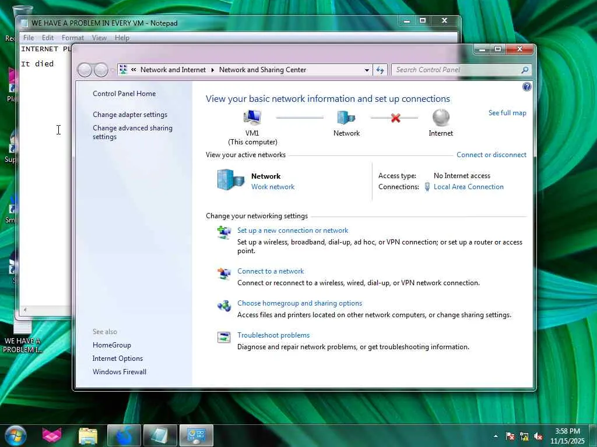Click the Notepad title bar
This screenshot has width=597, height=447.
209,23
